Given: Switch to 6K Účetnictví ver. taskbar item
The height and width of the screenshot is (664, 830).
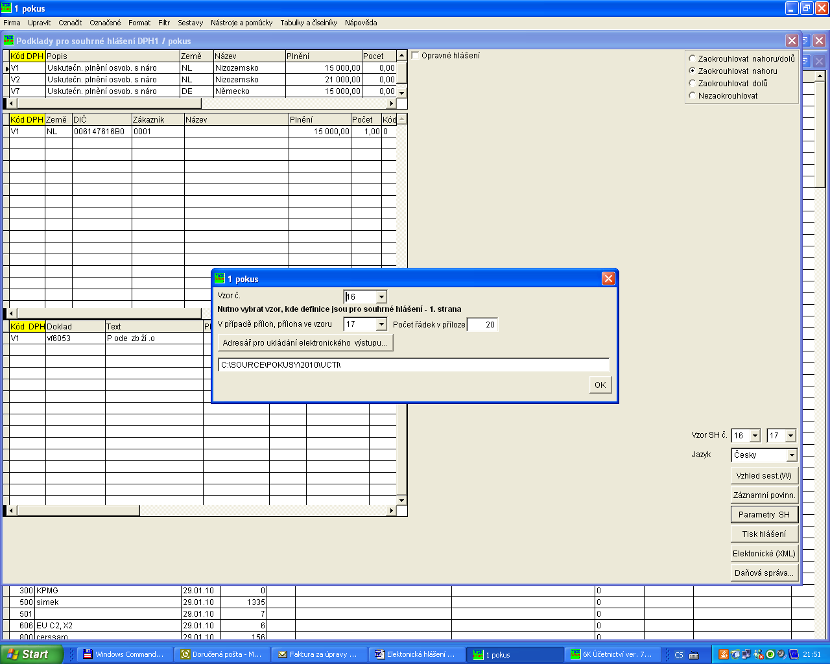Looking at the screenshot, I should (x=613, y=654).
